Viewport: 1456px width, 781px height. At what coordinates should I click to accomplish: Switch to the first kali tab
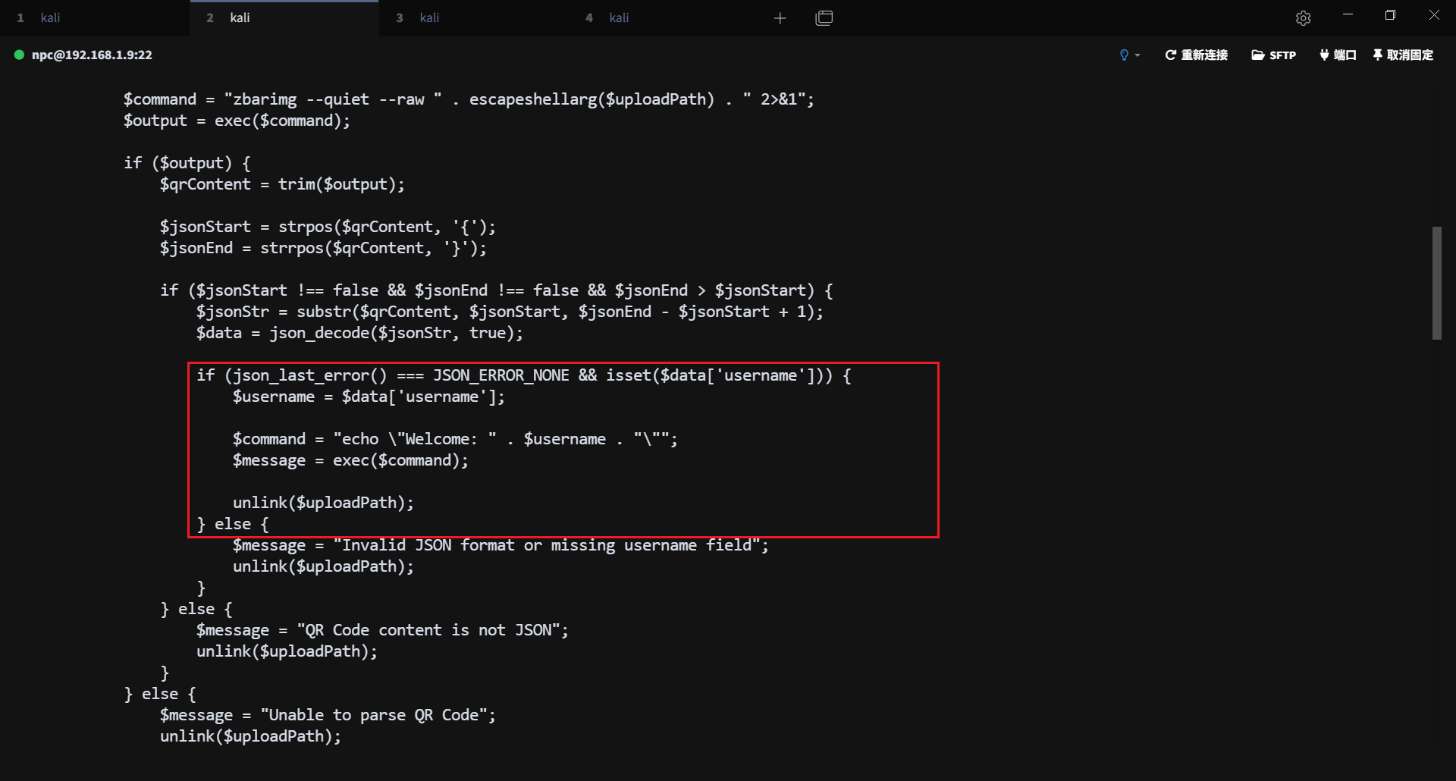coord(50,17)
